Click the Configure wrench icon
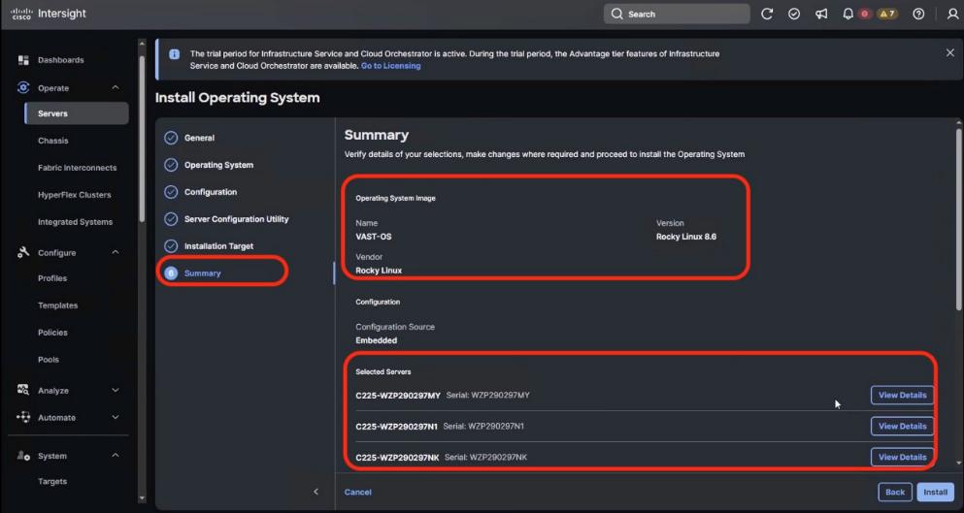Screen dimensions: 964x513 pos(23,252)
